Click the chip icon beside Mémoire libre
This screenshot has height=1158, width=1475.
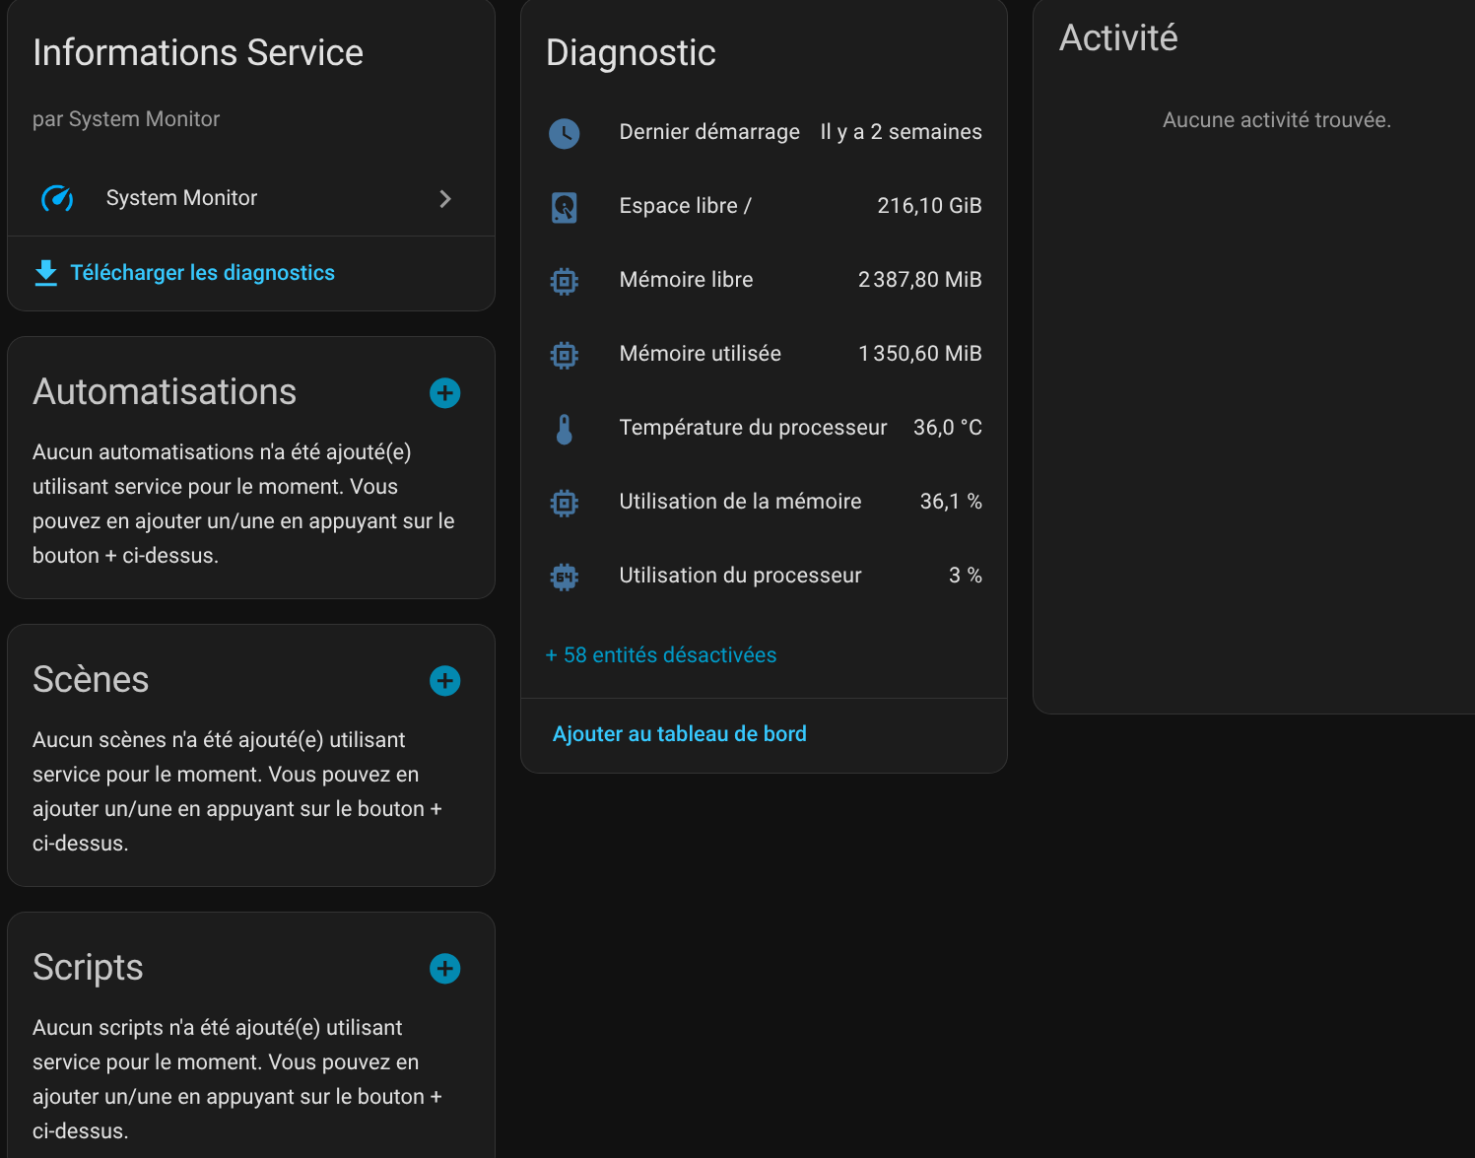(564, 281)
